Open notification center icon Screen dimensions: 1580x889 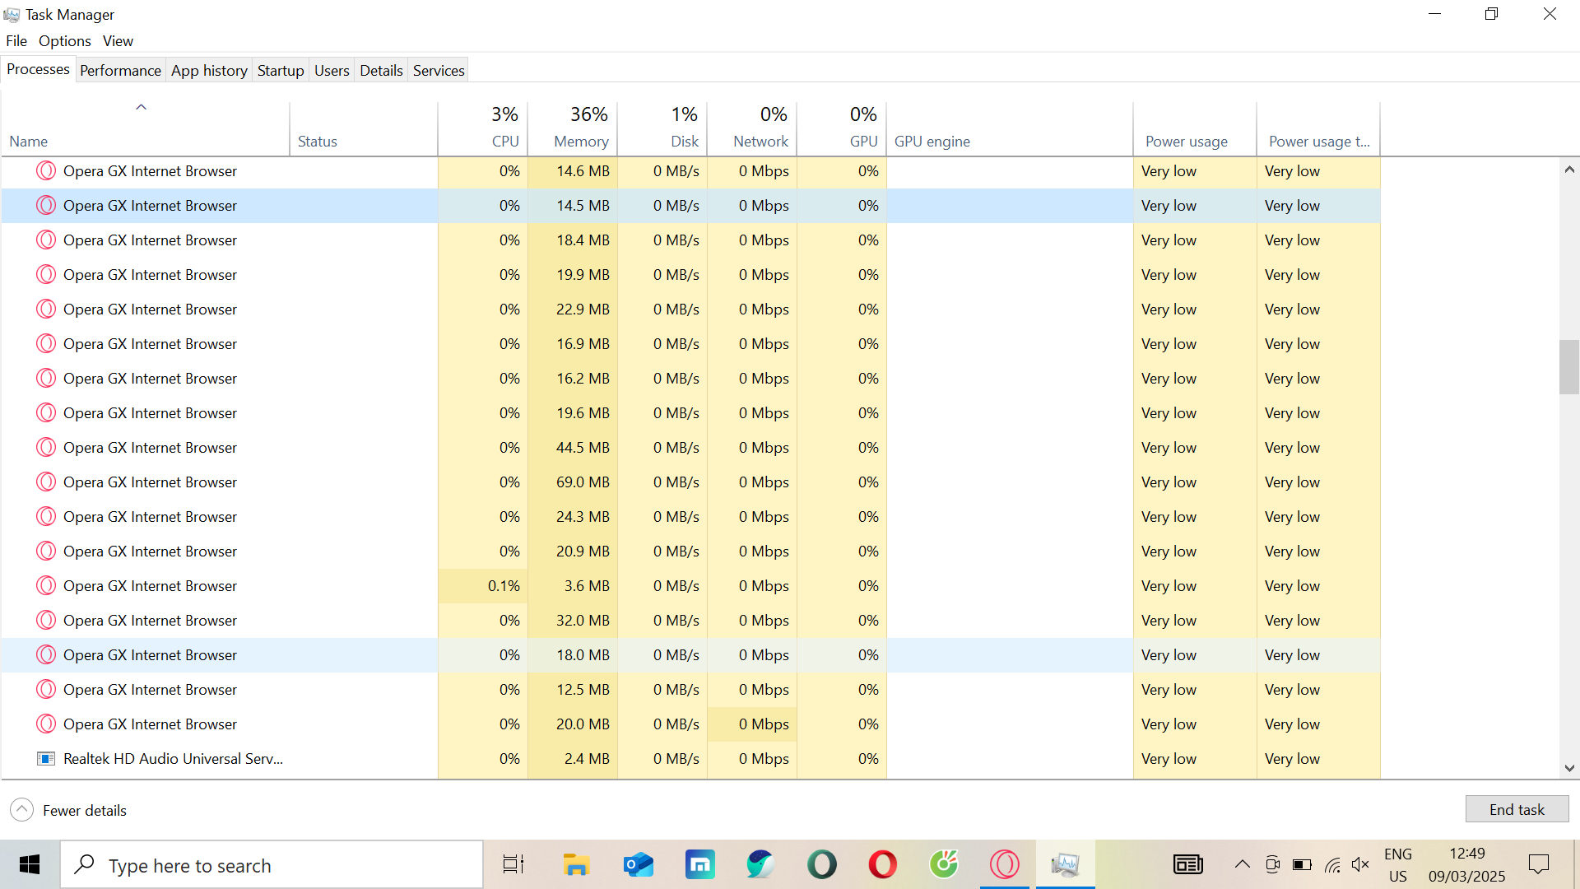(x=1538, y=864)
